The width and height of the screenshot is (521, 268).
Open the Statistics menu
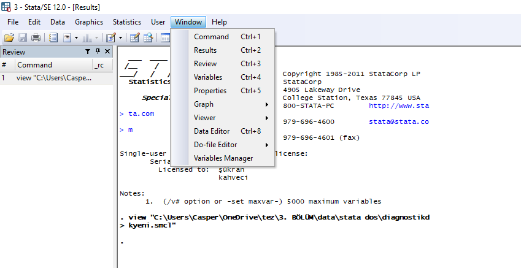(127, 22)
